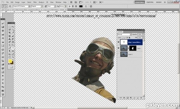Left align text

point(70,6)
